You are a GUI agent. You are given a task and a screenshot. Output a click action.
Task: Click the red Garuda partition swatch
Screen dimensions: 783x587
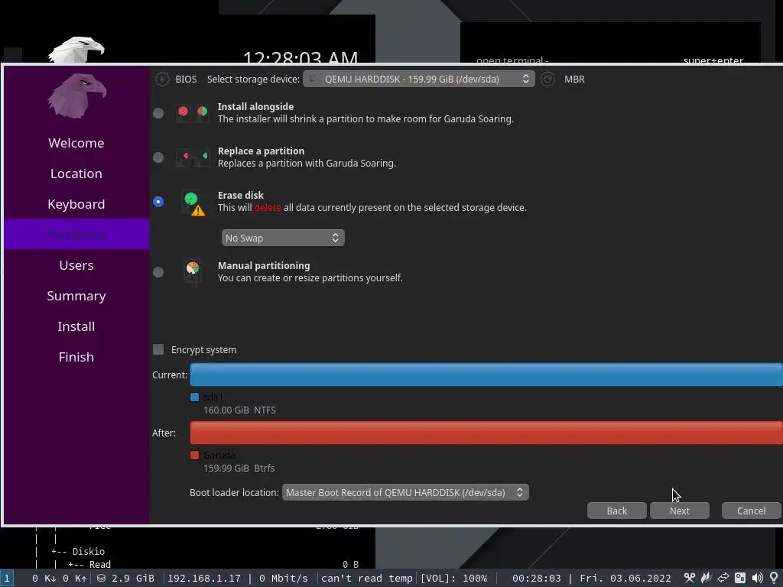[195, 456]
